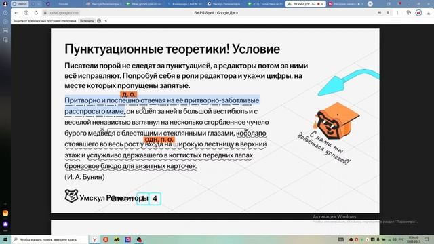The height and width of the screenshot is (244, 434).
Task: Switch to the 'Уроки' tab
Action: click(63, 4)
